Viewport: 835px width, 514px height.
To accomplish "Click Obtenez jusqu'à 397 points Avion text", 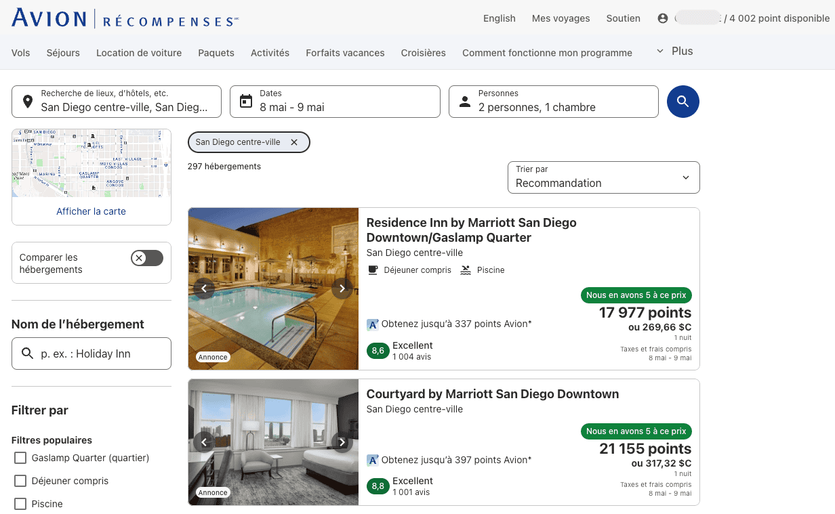I will [457, 460].
